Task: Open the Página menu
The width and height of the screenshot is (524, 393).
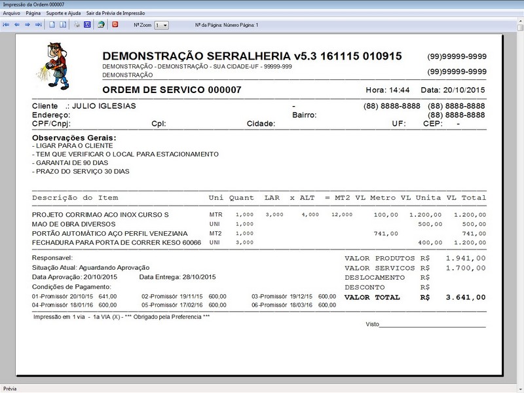Action: (x=32, y=11)
